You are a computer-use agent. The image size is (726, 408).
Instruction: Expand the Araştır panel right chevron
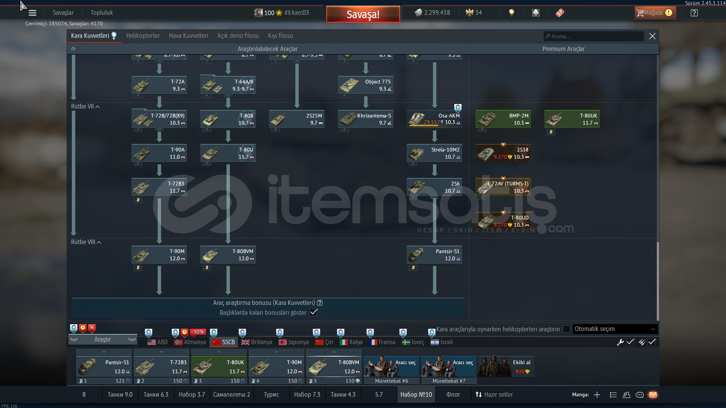(132, 340)
